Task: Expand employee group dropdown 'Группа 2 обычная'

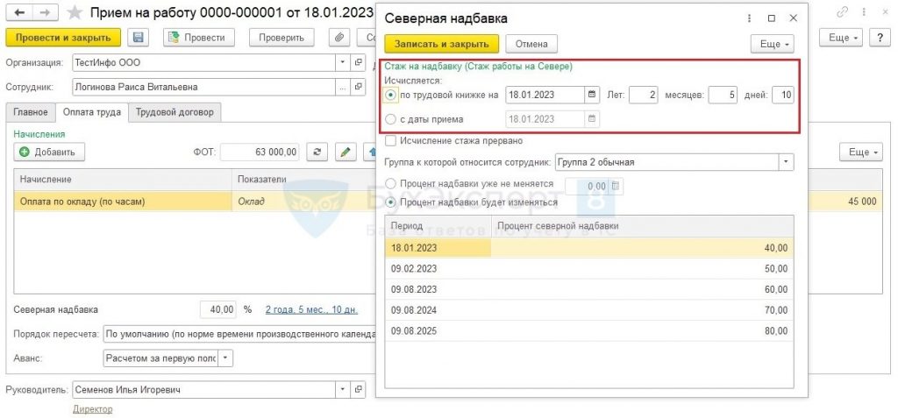Action: (787, 162)
